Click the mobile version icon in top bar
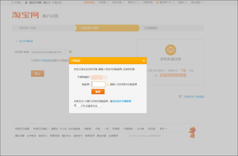The image size is (238, 156). [12, 3]
